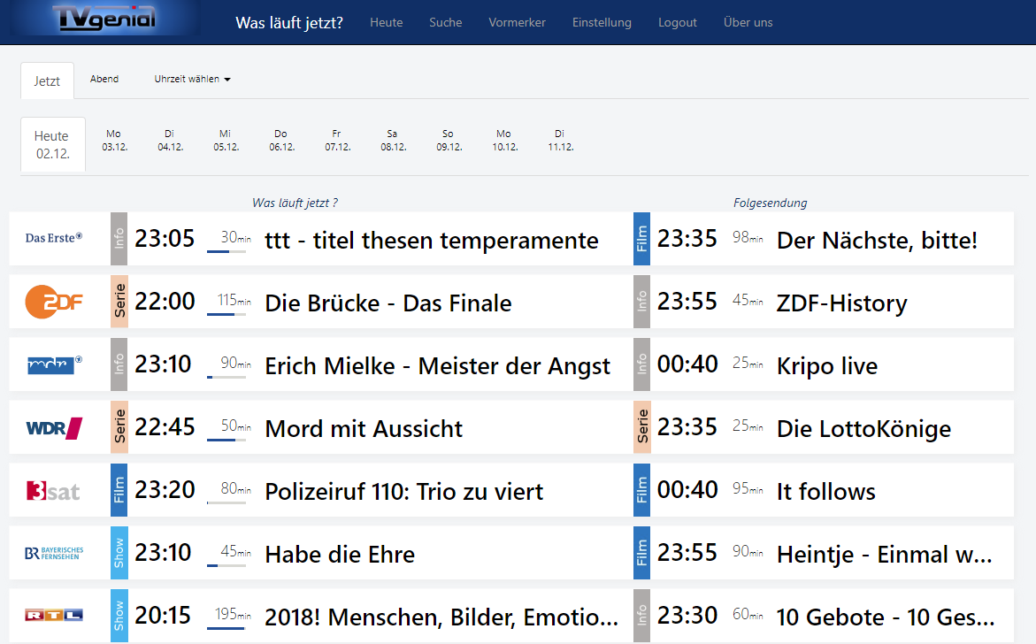
Task: Click the mdr channel logo
Action: 52,364
